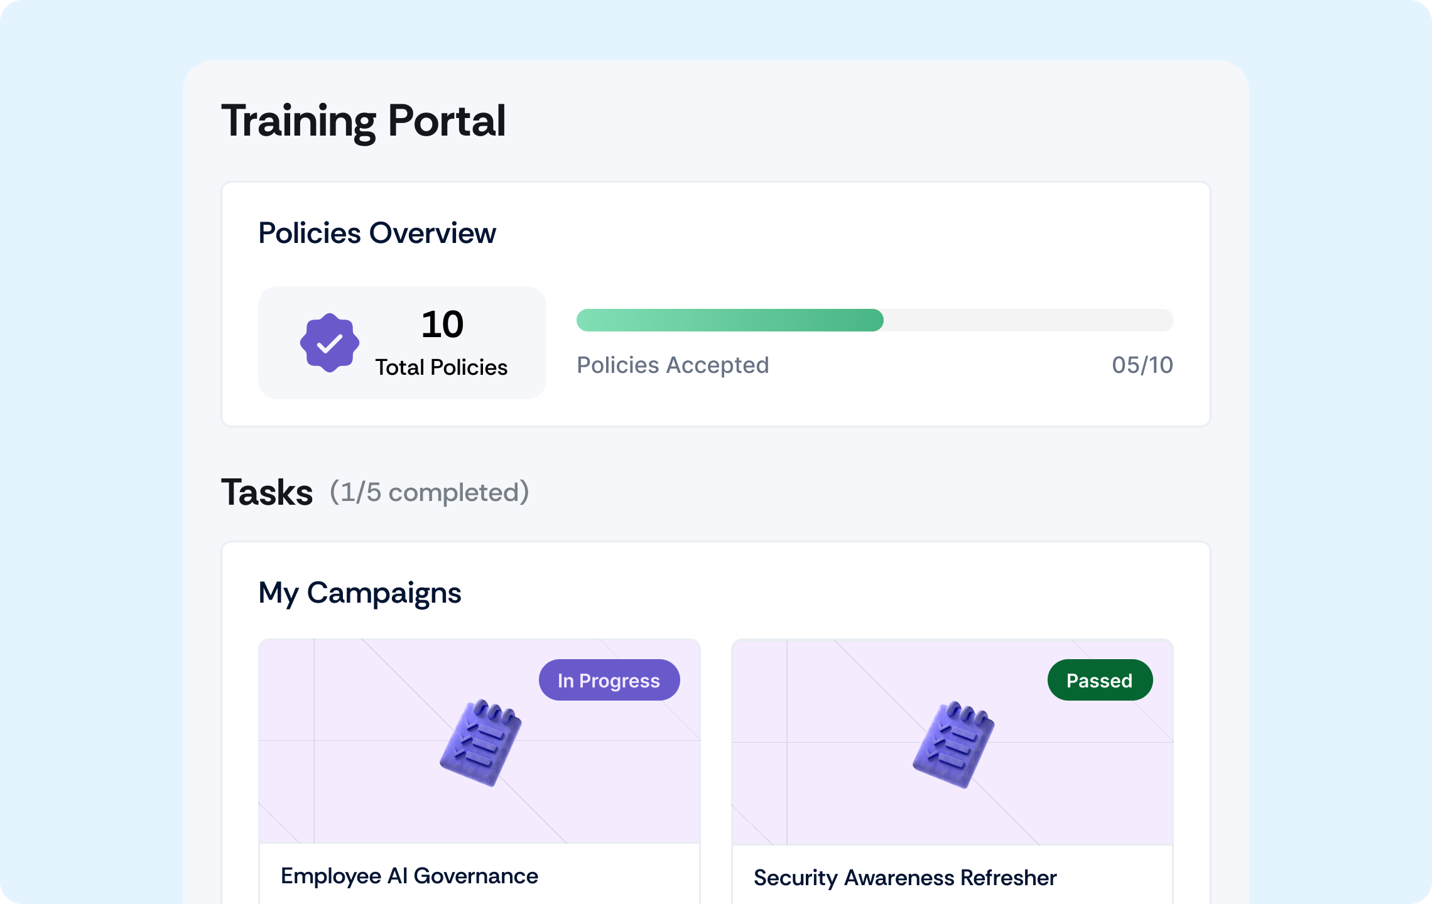Screen dimensions: 1432x904
Task: Click the 05/10 policies accepted counter
Action: 1142,365
